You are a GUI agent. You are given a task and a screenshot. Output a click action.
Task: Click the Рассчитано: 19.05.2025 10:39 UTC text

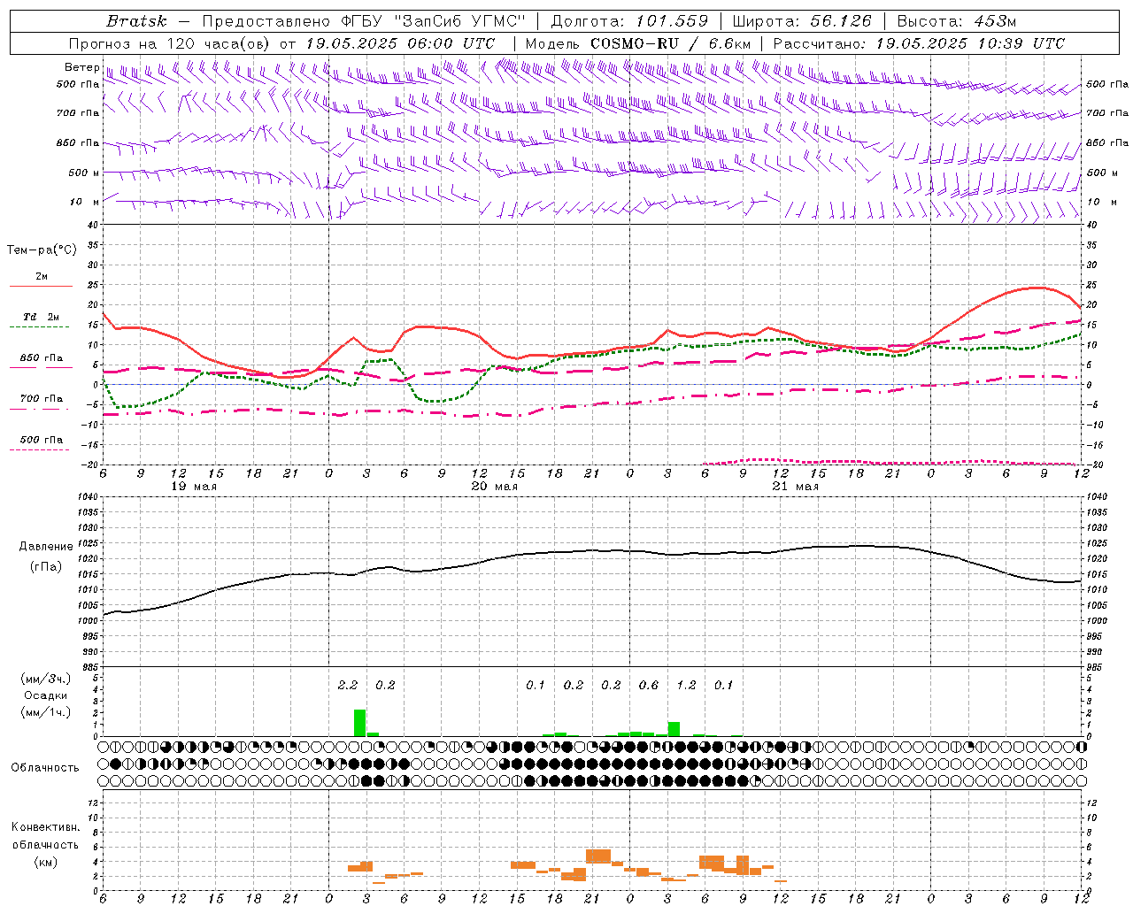point(919,43)
